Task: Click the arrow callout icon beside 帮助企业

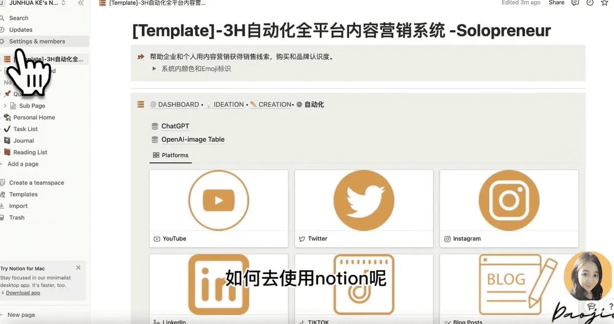Action: [141, 57]
